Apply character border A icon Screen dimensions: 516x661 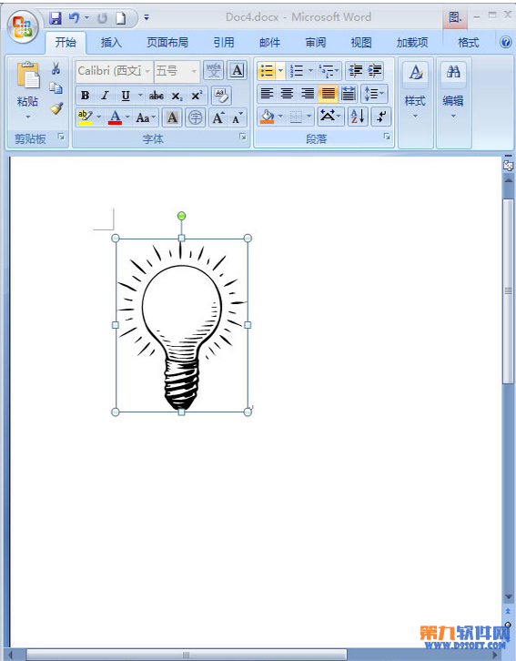238,70
